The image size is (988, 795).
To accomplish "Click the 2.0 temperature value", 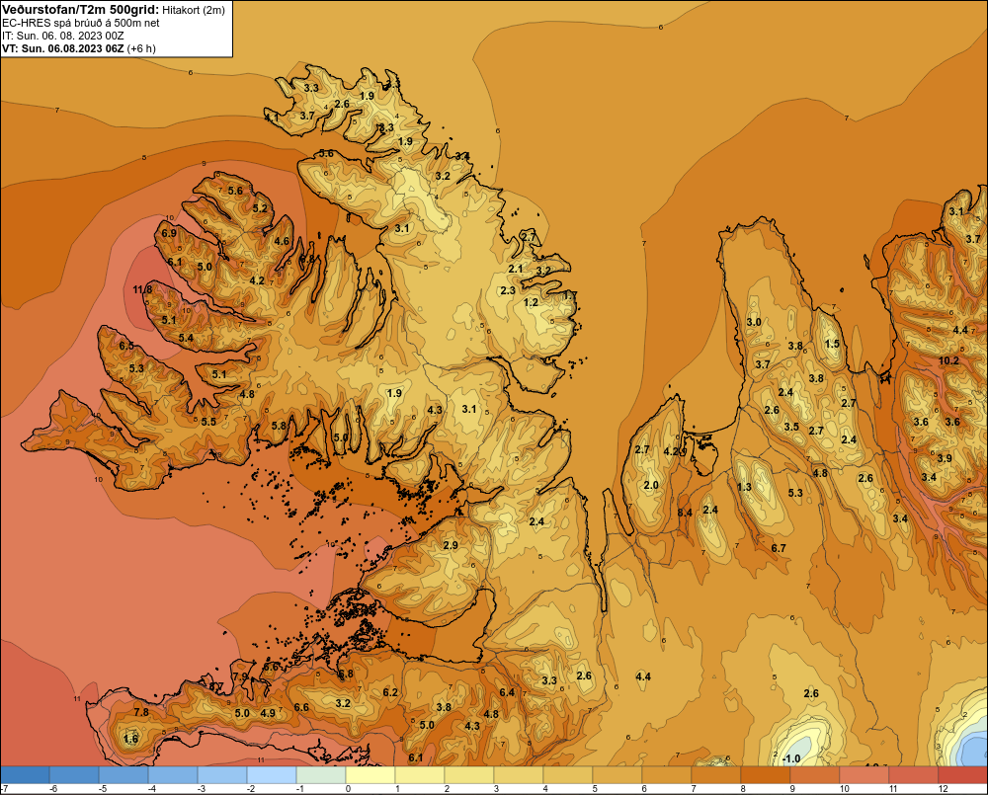I will point(651,485).
